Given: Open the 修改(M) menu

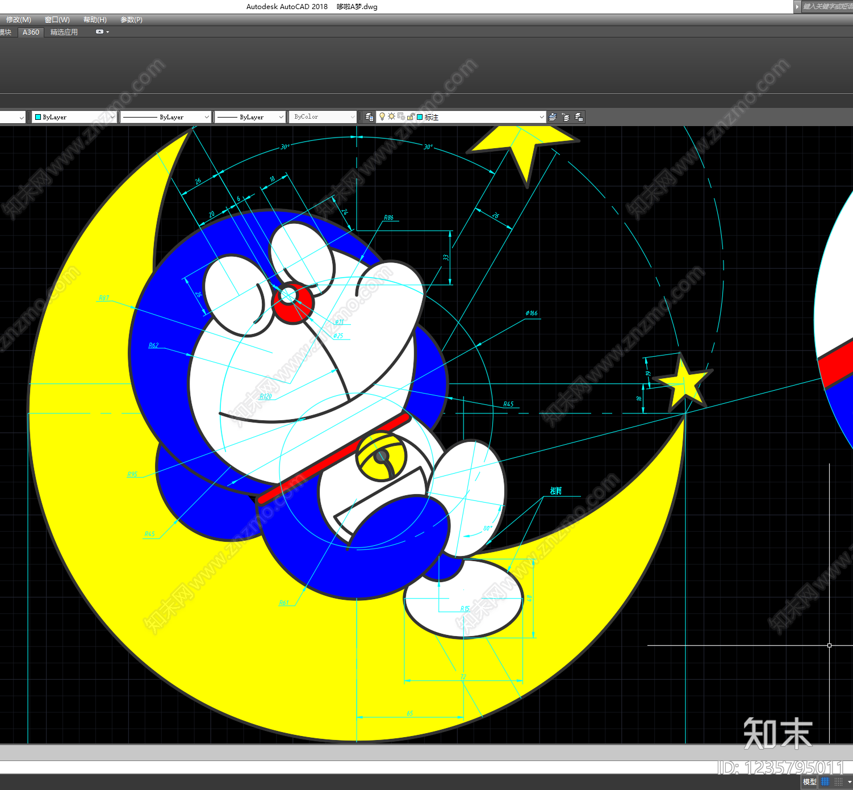Looking at the screenshot, I should pyautogui.click(x=18, y=20).
